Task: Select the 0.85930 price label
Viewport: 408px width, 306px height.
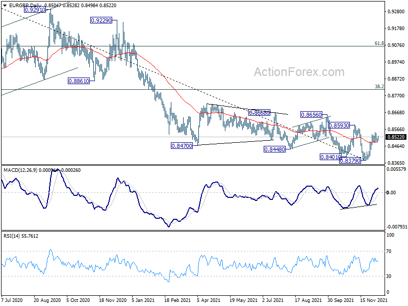Action: click(x=339, y=125)
